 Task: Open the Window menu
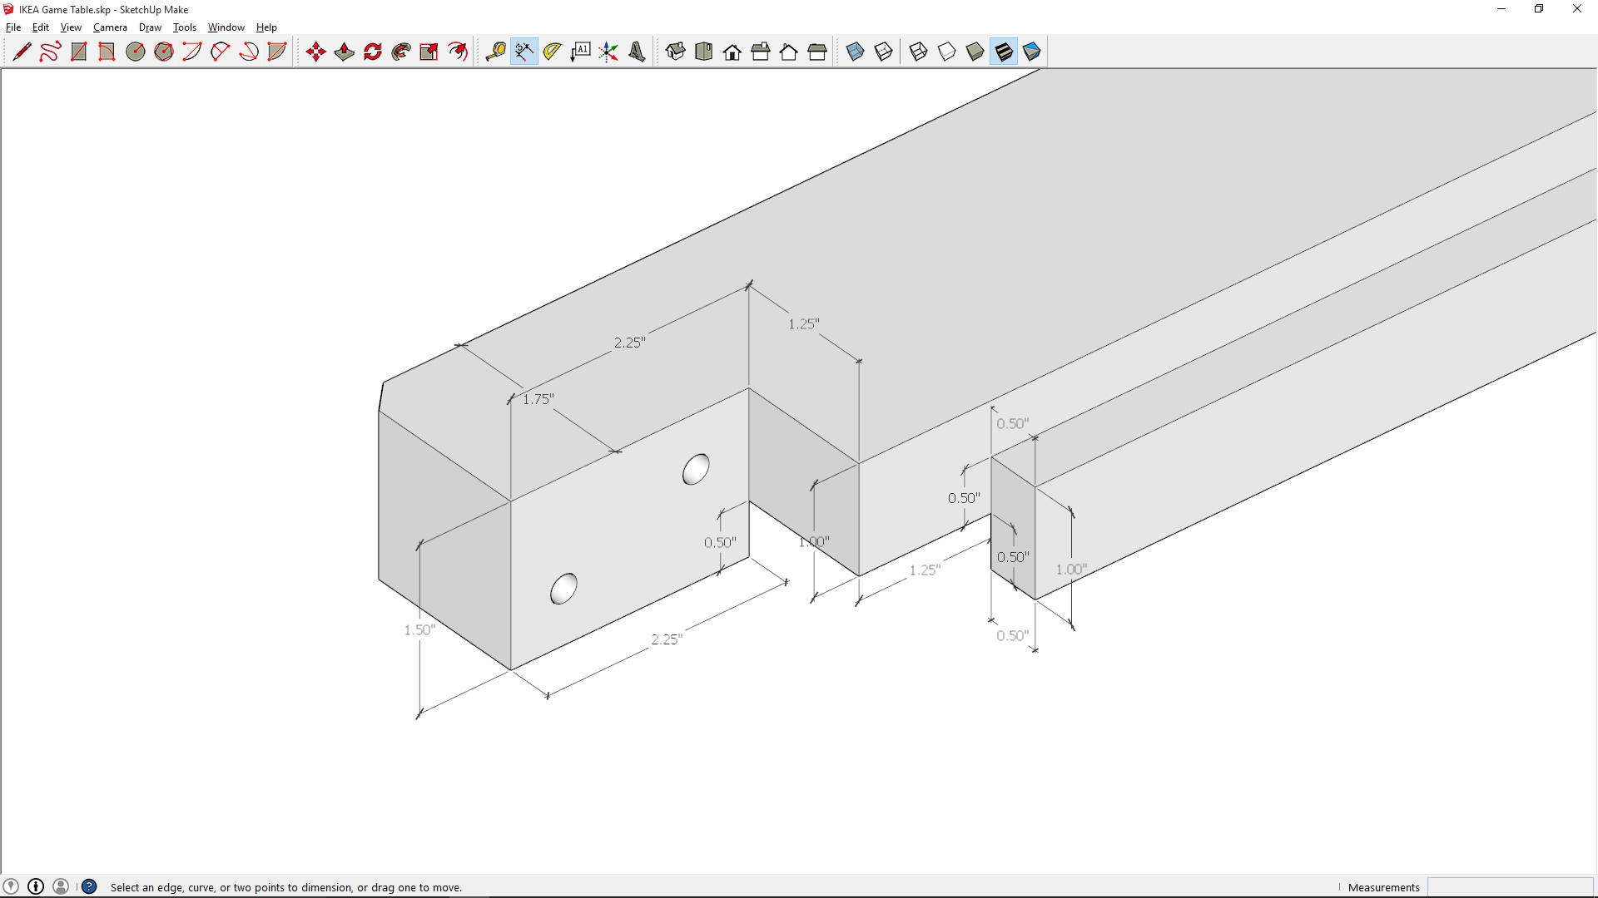tap(226, 27)
